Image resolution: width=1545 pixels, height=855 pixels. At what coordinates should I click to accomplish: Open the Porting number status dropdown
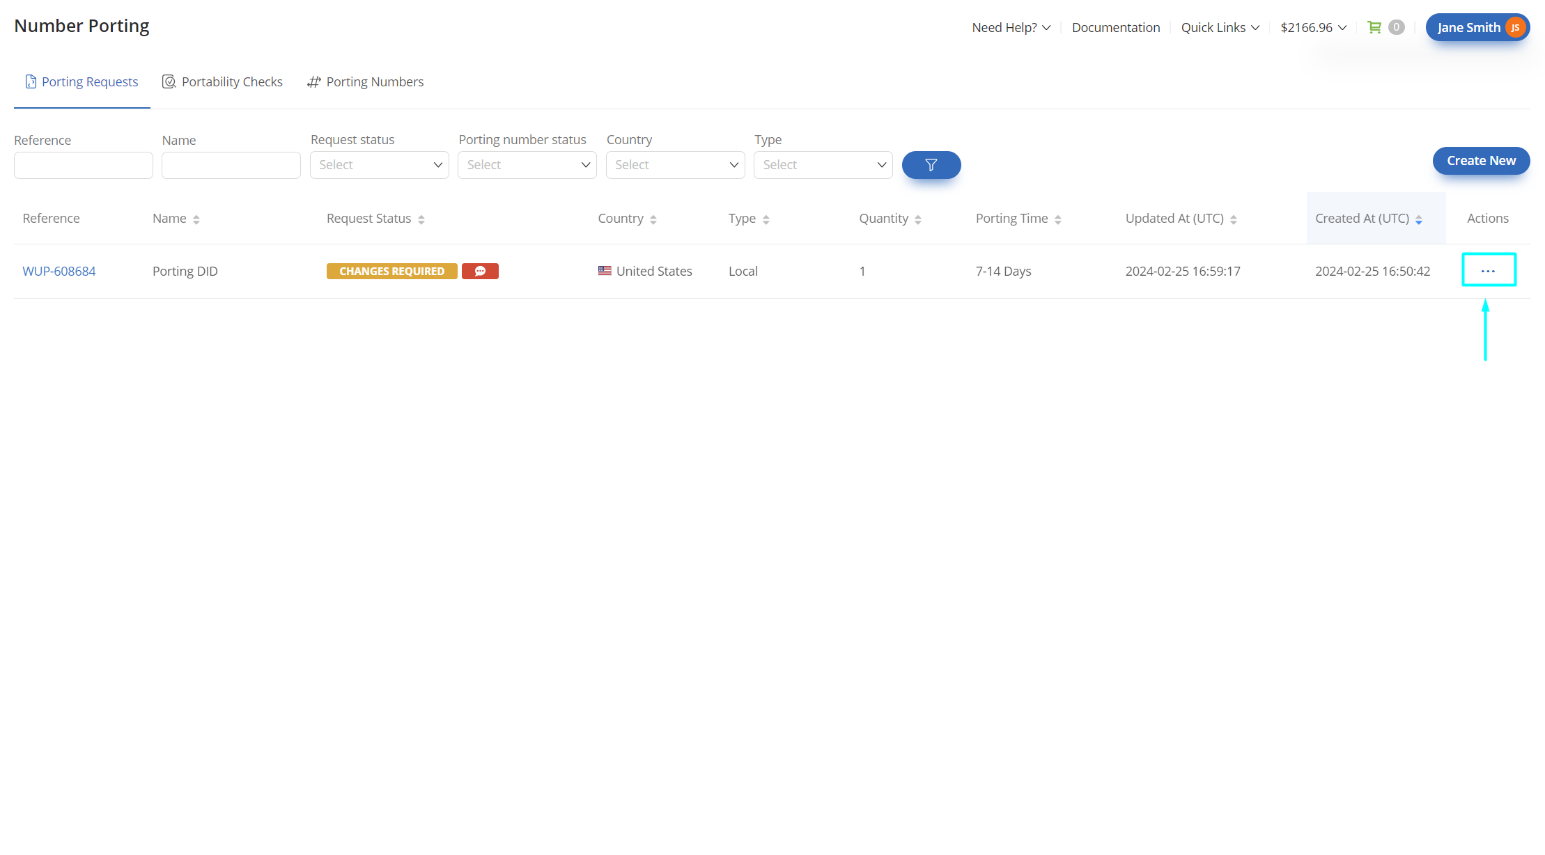(x=527, y=165)
